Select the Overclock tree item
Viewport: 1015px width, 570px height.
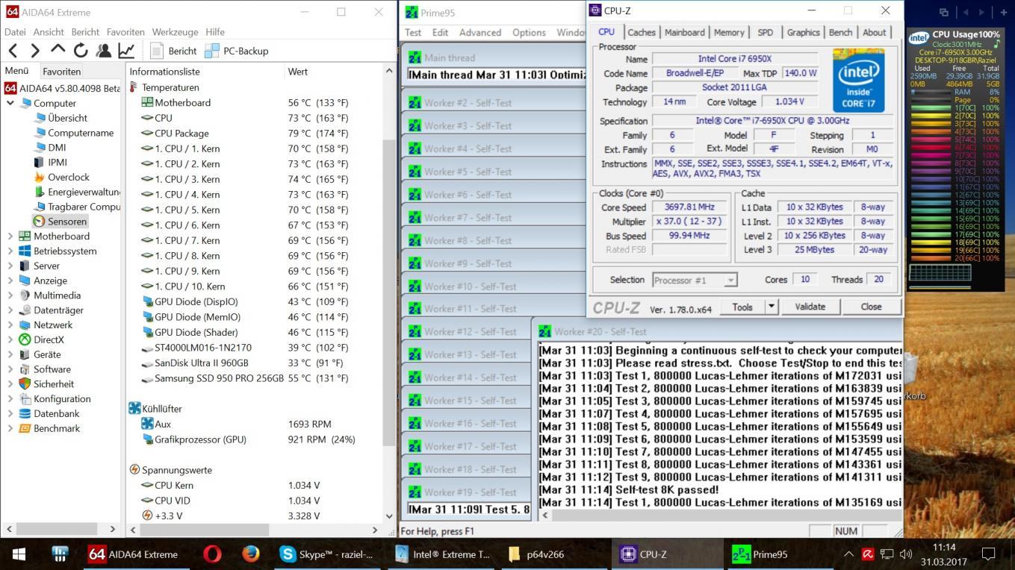click(68, 177)
